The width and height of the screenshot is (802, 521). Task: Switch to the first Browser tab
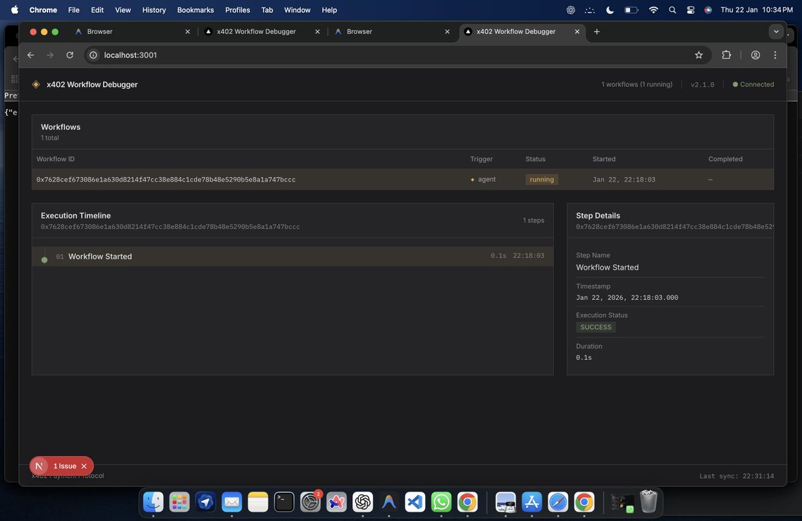tap(130, 31)
